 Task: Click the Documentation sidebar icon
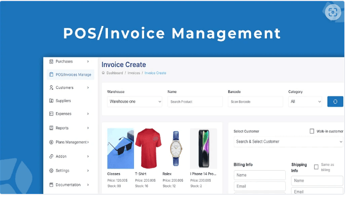(51, 185)
